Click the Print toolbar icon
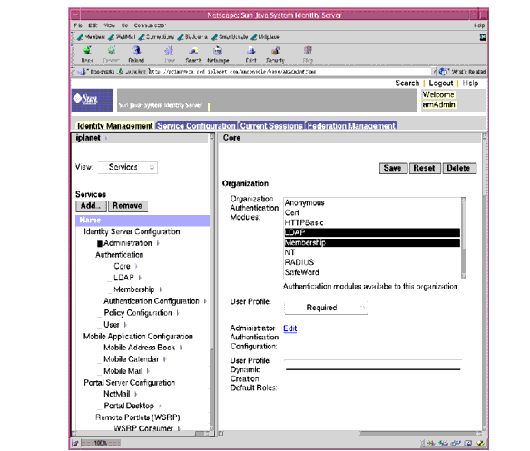The image size is (530, 451). pyautogui.click(x=250, y=51)
